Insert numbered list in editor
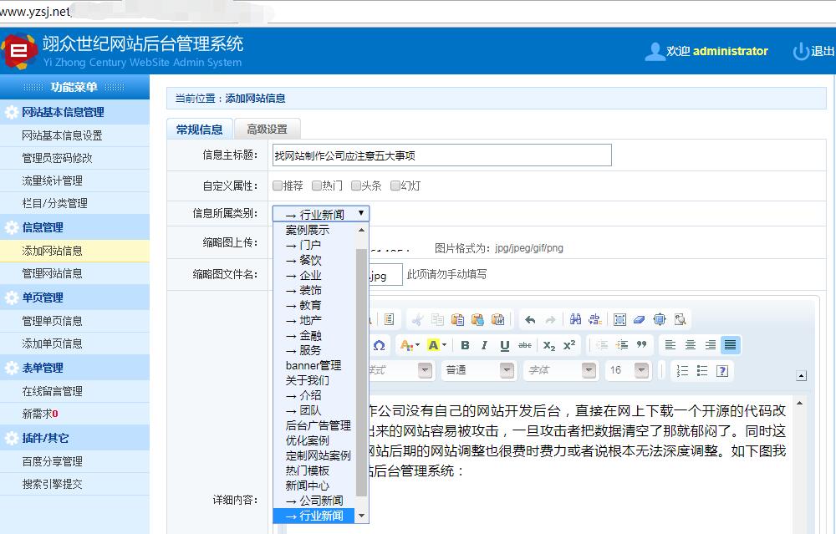 tap(682, 370)
